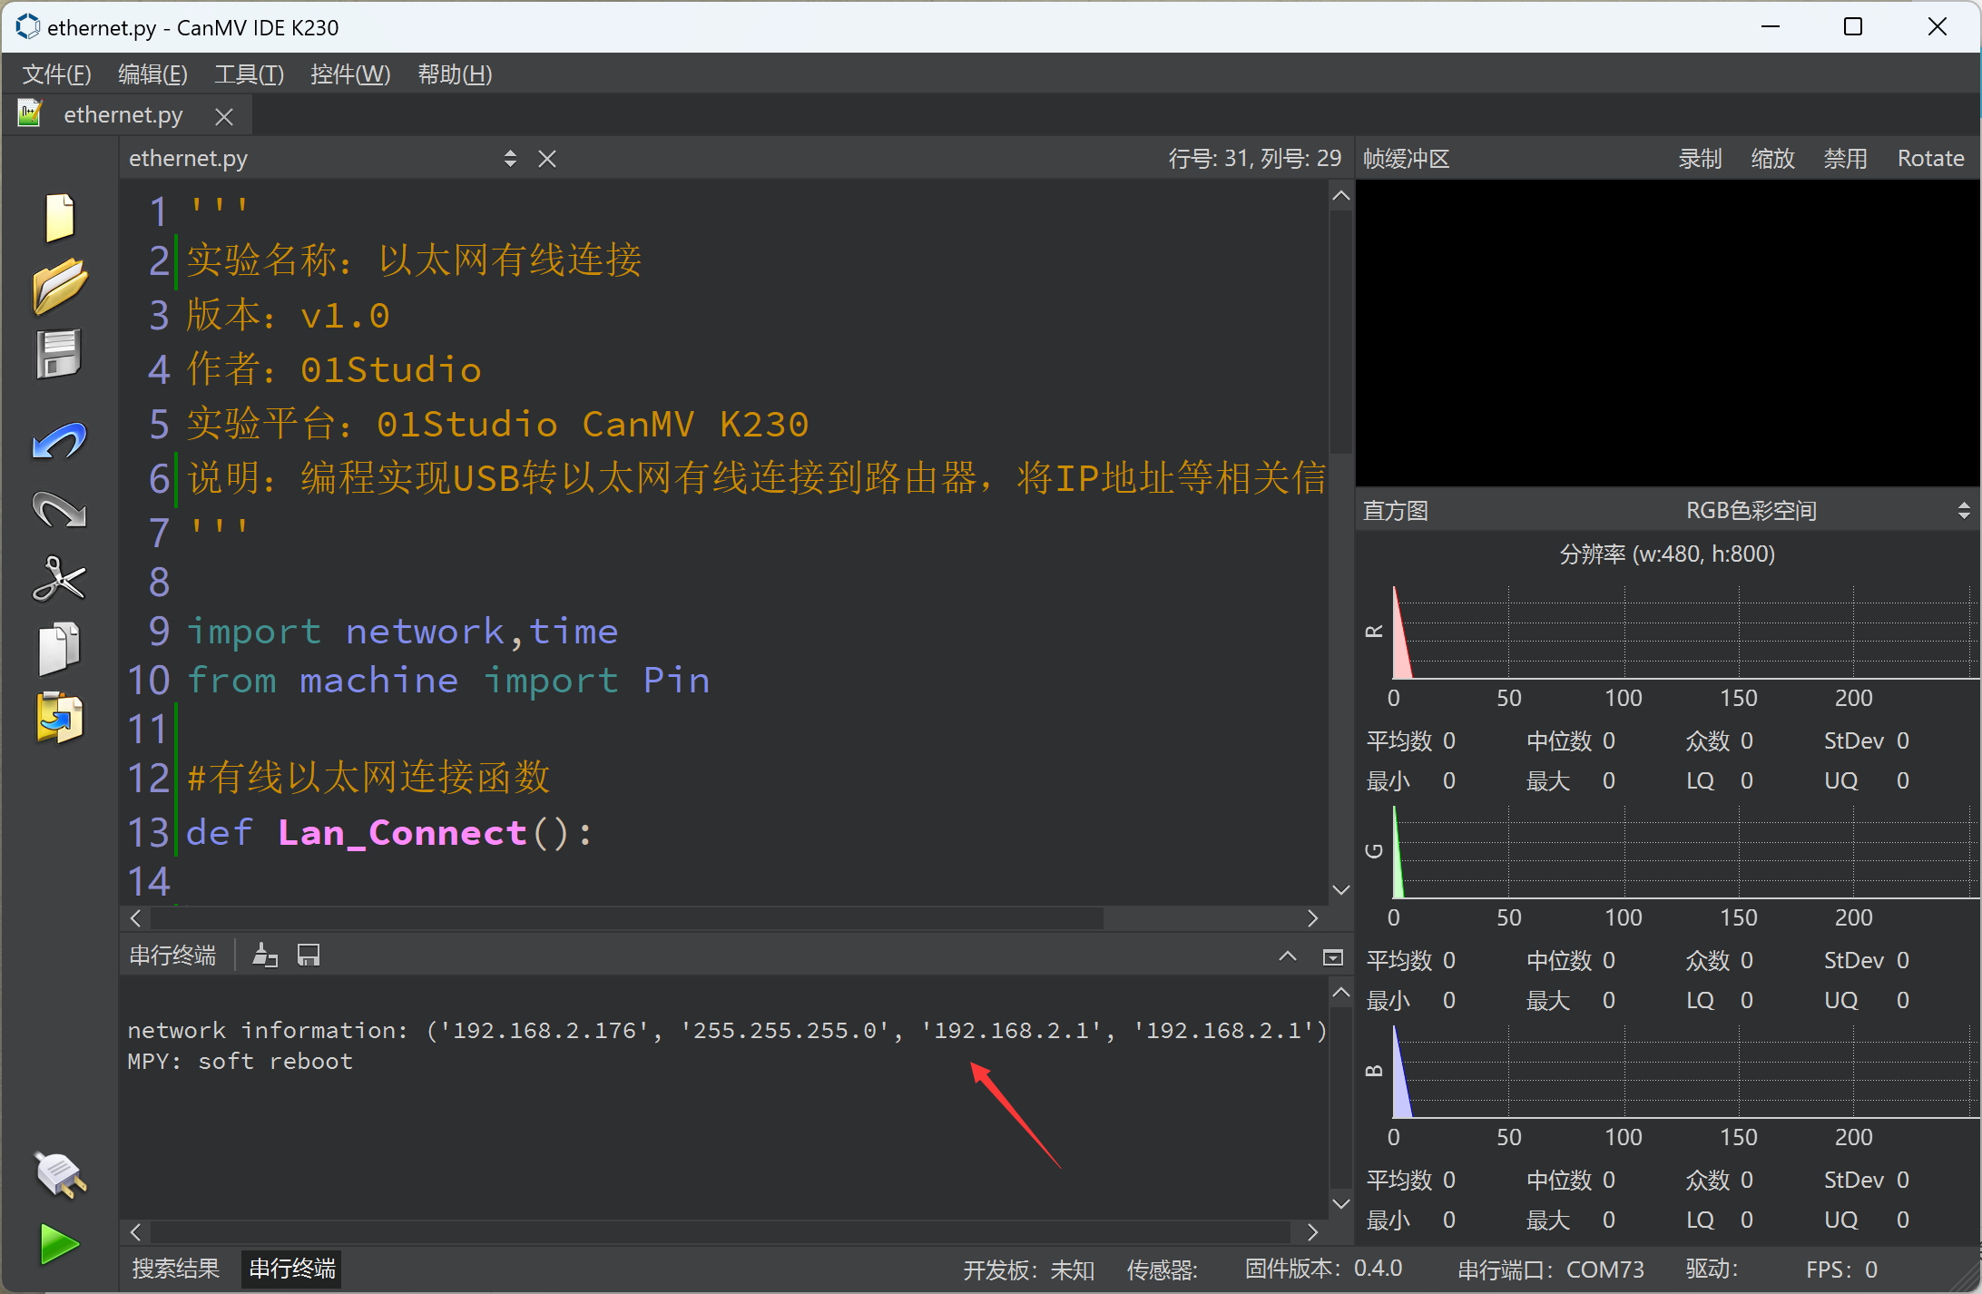
Task: Click the red R channel histogram
Action: (1684, 632)
